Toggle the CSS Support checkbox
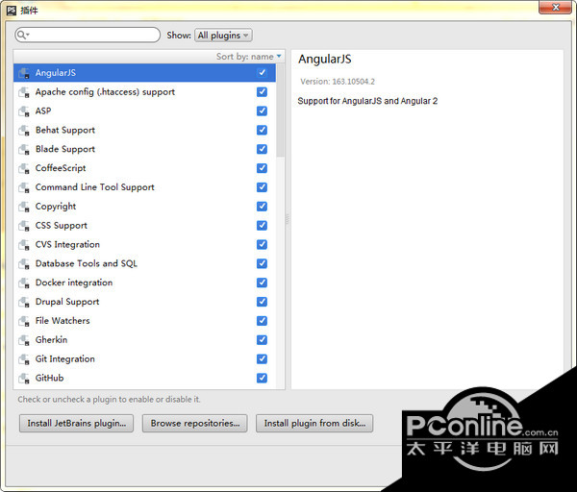The image size is (577, 492). pyautogui.click(x=262, y=226)
